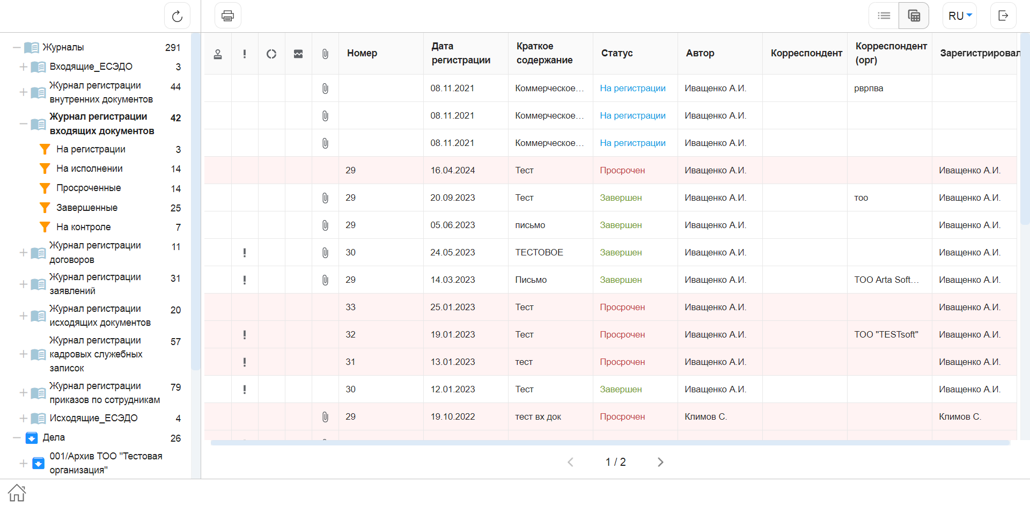Click the '1 / 2' page indicator

click(616, 462)
